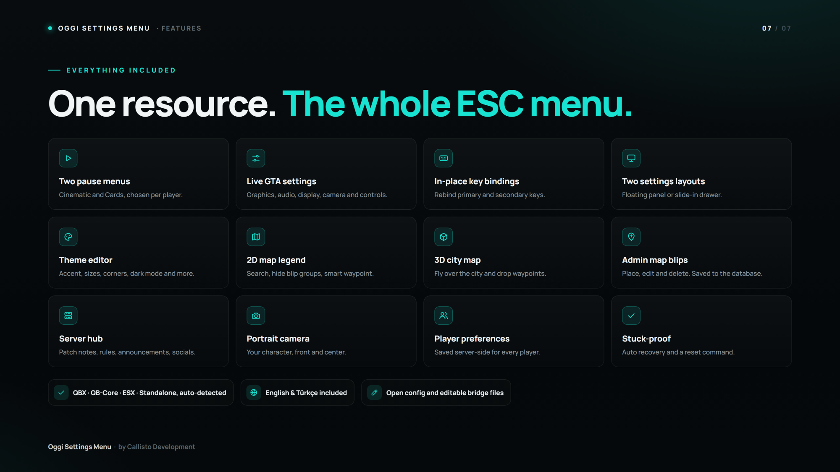Viewport: 840px width, 472px height.
Task: Click the checkmark icon on Stuck-proof card
Action: [631, 316]
